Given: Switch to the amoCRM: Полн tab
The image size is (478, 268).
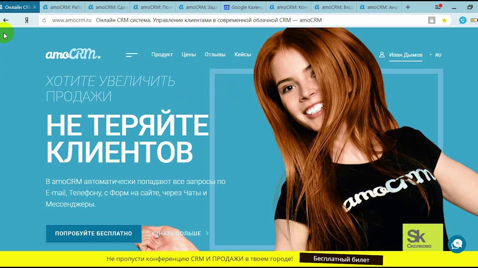Looking at the screenshot, I should (152, 7).
